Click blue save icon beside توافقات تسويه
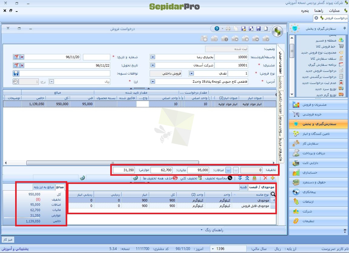Screen dimensions: 349x253 16,73
